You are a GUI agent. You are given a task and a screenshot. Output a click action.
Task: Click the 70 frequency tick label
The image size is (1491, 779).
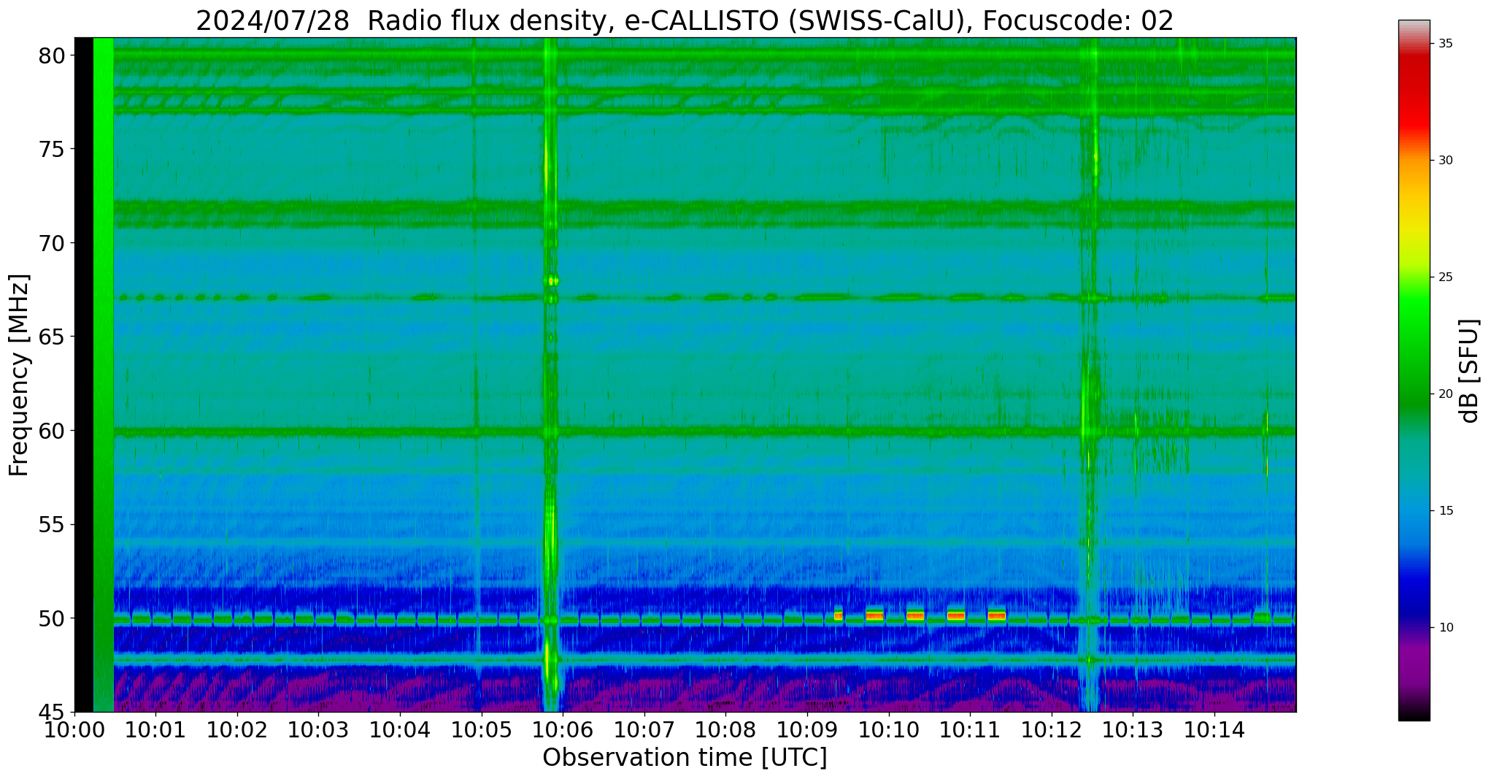[51, 243]
